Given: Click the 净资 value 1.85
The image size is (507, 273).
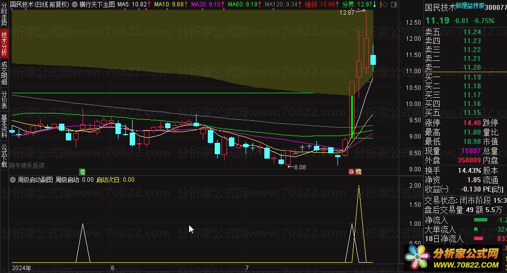Looking at the screenshot, I should [474, 180].
